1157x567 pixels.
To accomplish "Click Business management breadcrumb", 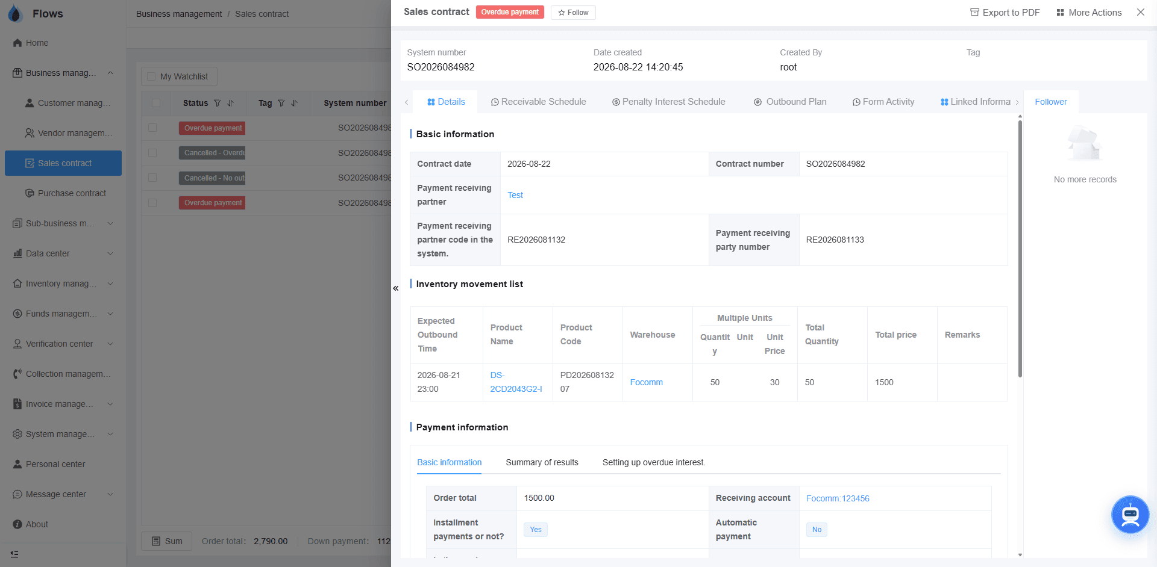I will pos(179,14).
